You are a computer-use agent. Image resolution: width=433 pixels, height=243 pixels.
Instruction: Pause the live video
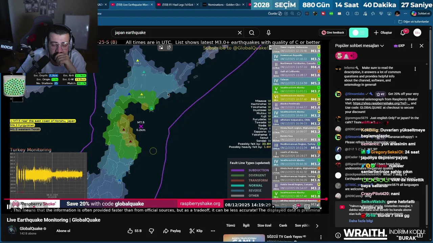[x=9, y=207]
